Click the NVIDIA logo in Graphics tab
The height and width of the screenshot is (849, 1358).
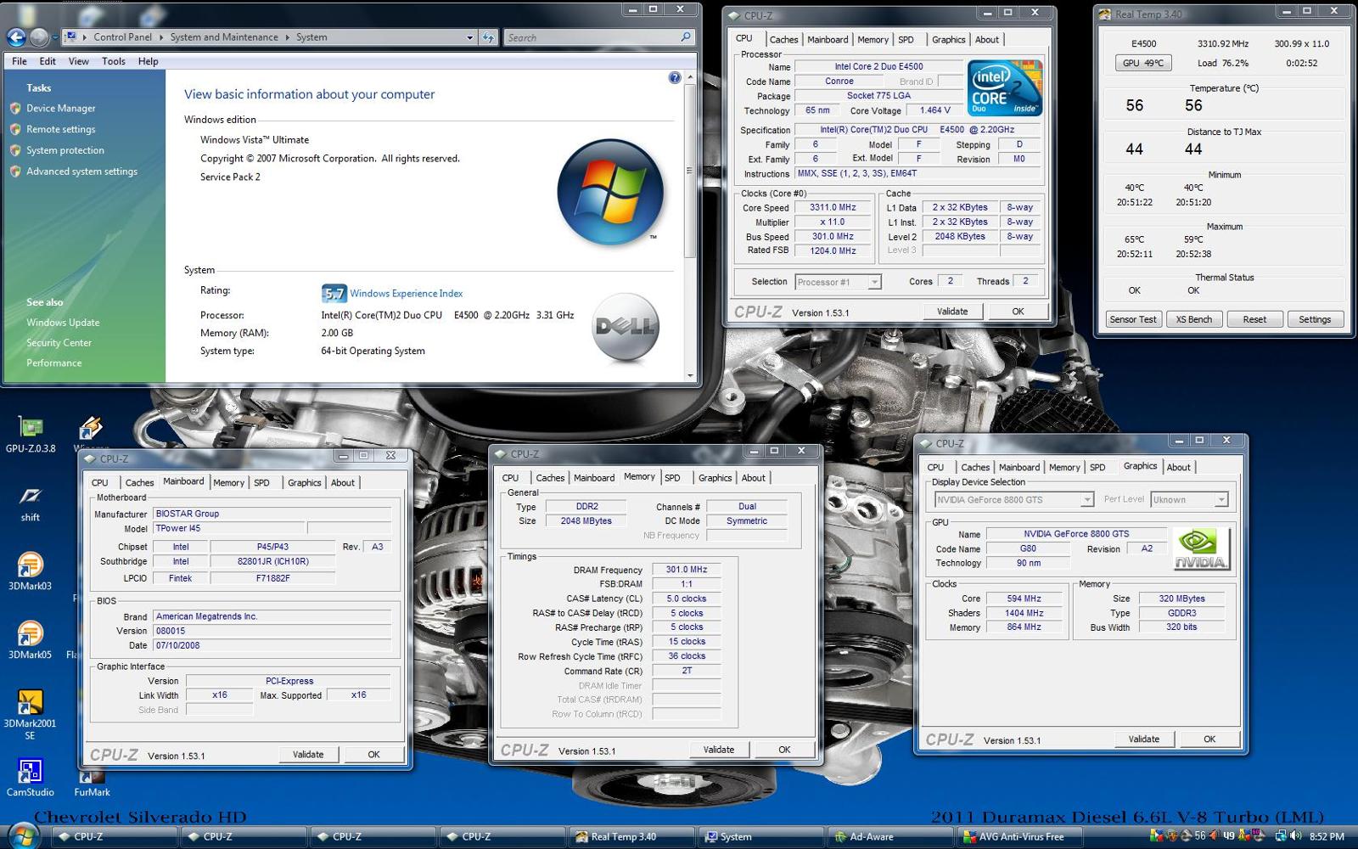pyautogui.click(x=1200, y=548)
